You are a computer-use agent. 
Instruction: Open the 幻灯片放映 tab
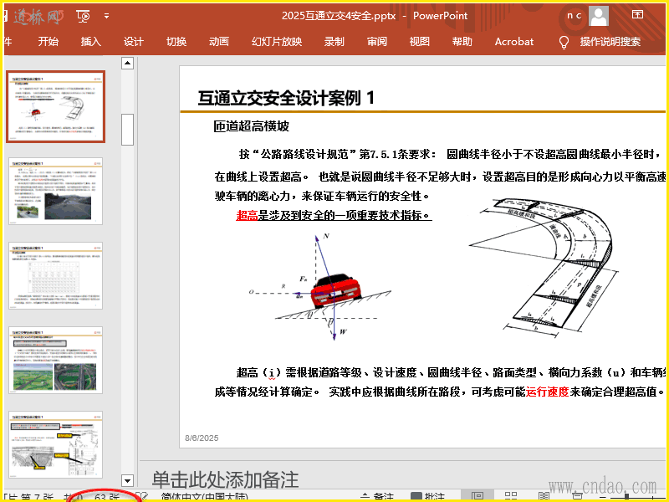277,42
